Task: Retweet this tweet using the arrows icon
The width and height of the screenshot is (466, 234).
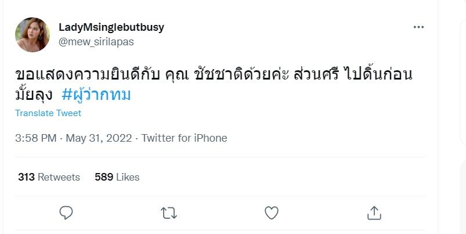Action: 169,213
